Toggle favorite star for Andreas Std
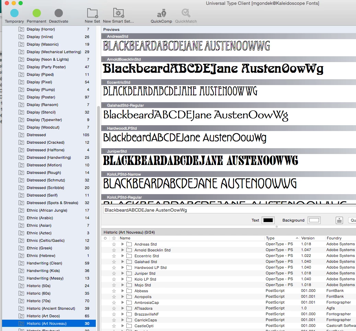 tap(114, 244)
